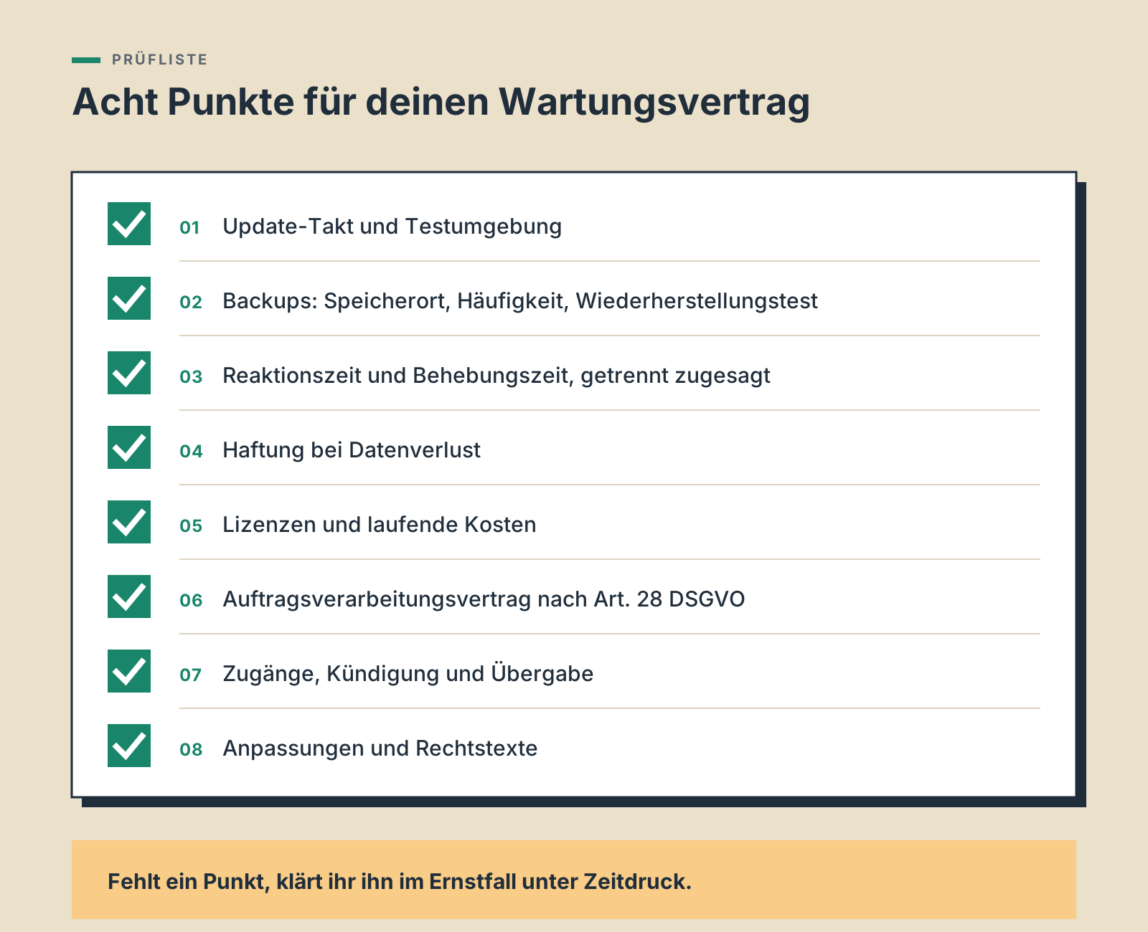1148x932 pixels.
Task: Click the note 'Fehlt ein Punkt, klärt ihr ihn...'
Action: click(399, 881)
